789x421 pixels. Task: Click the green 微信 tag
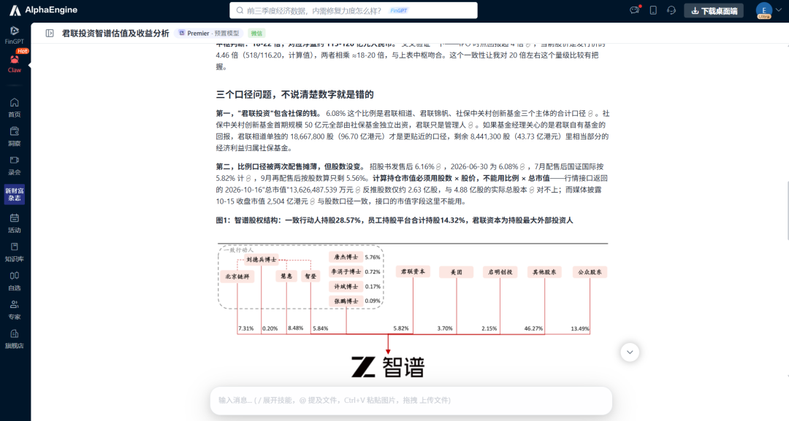coord(256,33)
